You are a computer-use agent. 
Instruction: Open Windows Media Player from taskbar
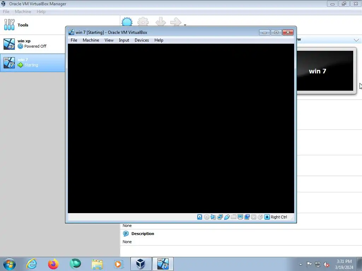[x=119, y=264]
